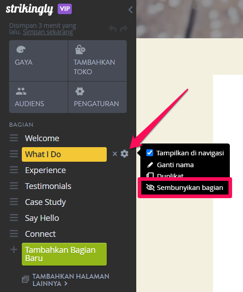Click the pages icon beside TAMBAHKAN HALAMAN

point(25,279)
